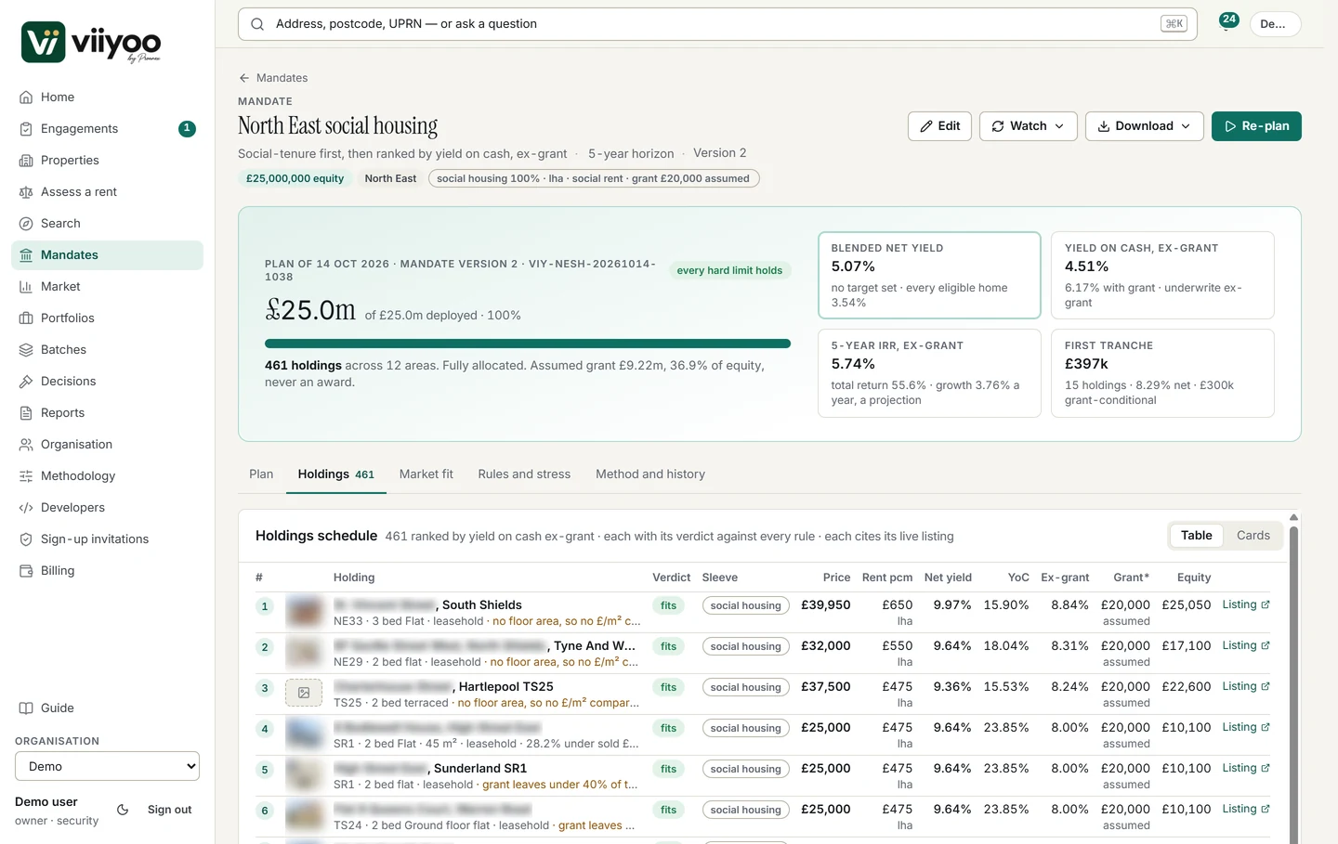
Task: Open Methodology sliders icon
Action: point(26,476)
